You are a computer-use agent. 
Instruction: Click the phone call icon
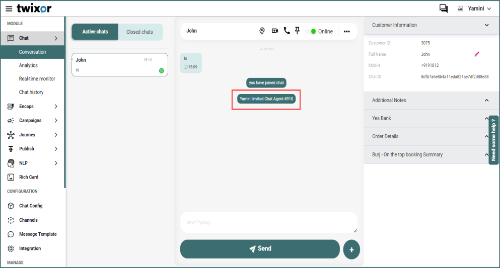tap(287, 31)
